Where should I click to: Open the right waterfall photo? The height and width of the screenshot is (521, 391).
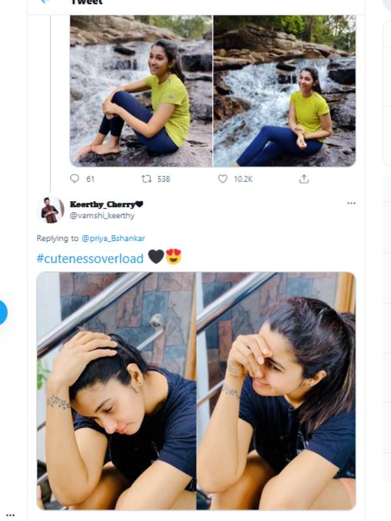coord(285,89)
